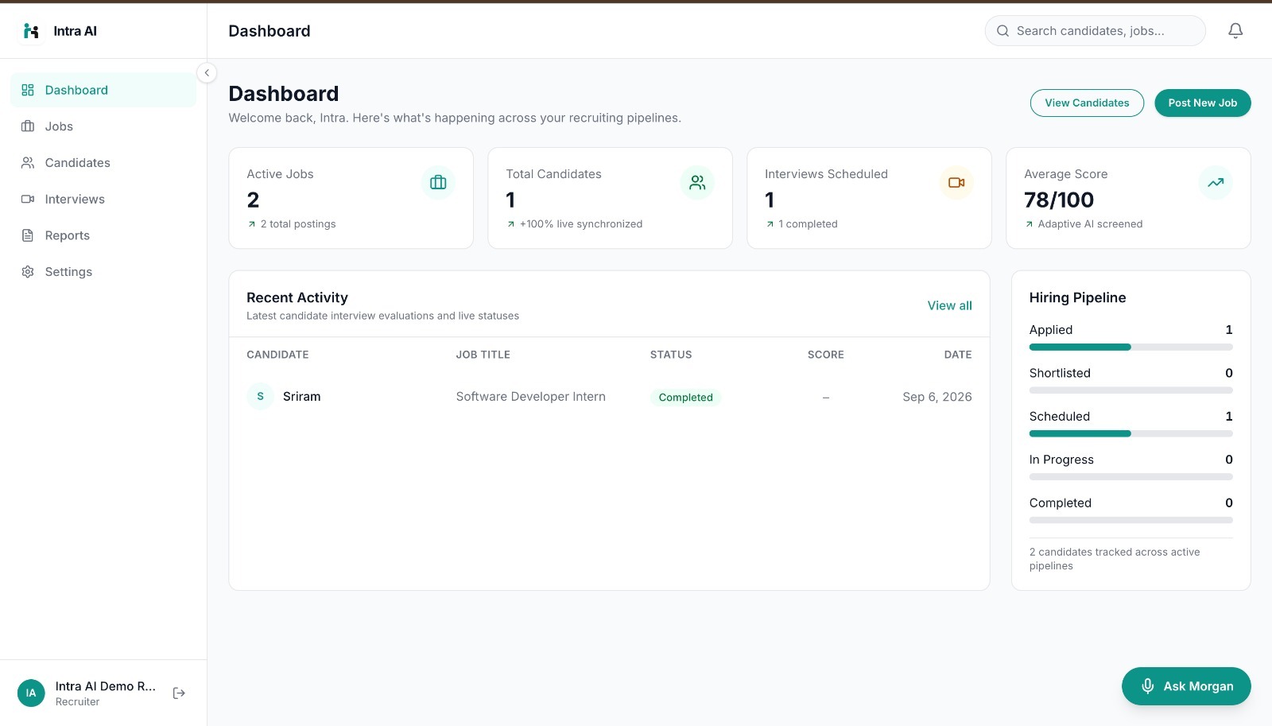Click the Software Developer Intern job title
Image resolution: width=1272 pixels, height=726 pixels.
click(x=530, y=397)
